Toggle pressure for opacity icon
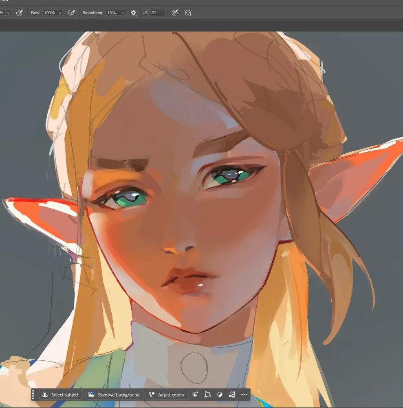Screen dimensions: 403x408 click(19, 13)
